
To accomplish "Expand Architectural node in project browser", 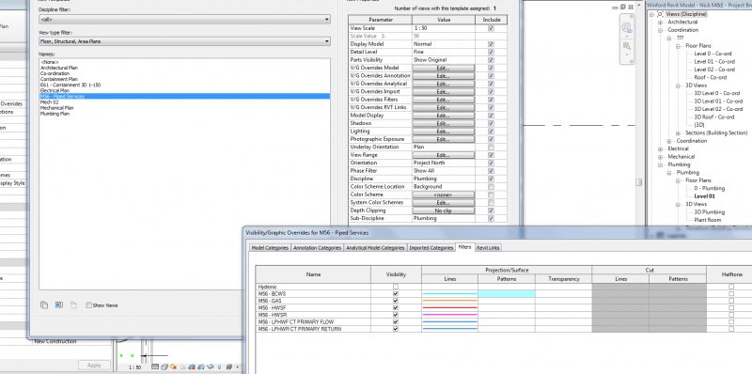I will click(x=660, y=22).
